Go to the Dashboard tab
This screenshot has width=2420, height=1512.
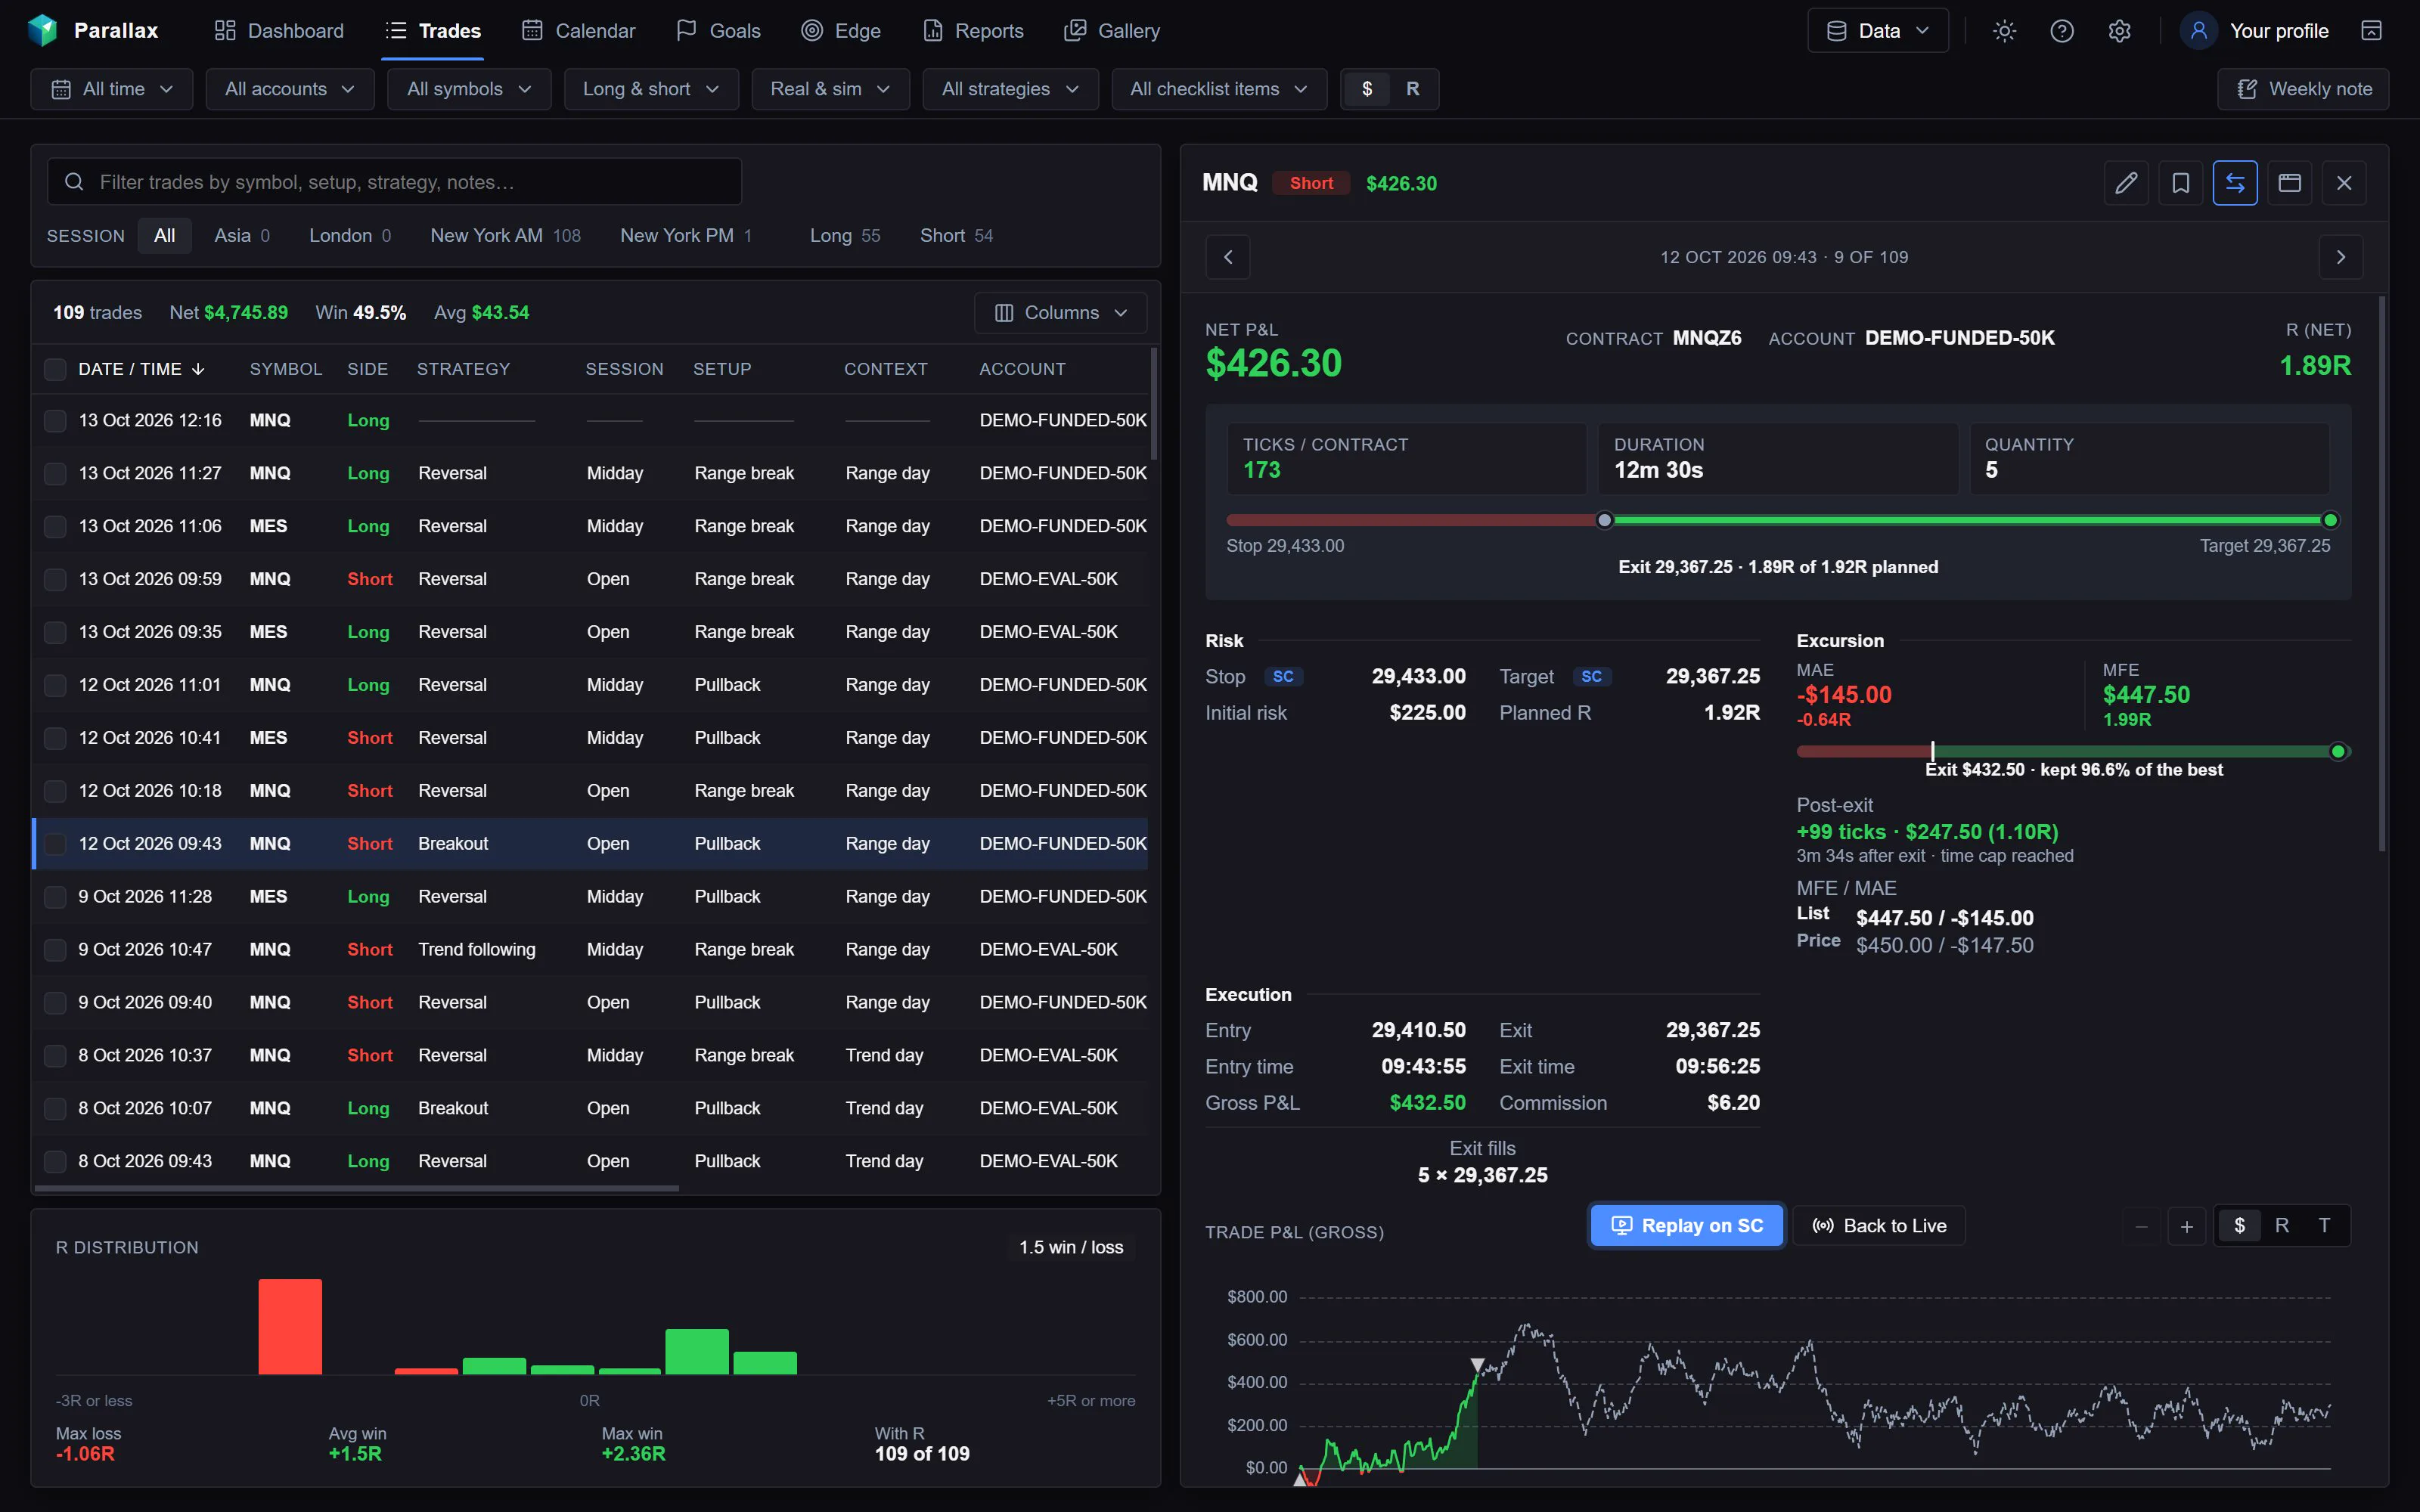click(279, 31)
